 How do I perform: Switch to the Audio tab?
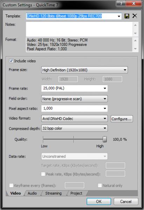32,193
